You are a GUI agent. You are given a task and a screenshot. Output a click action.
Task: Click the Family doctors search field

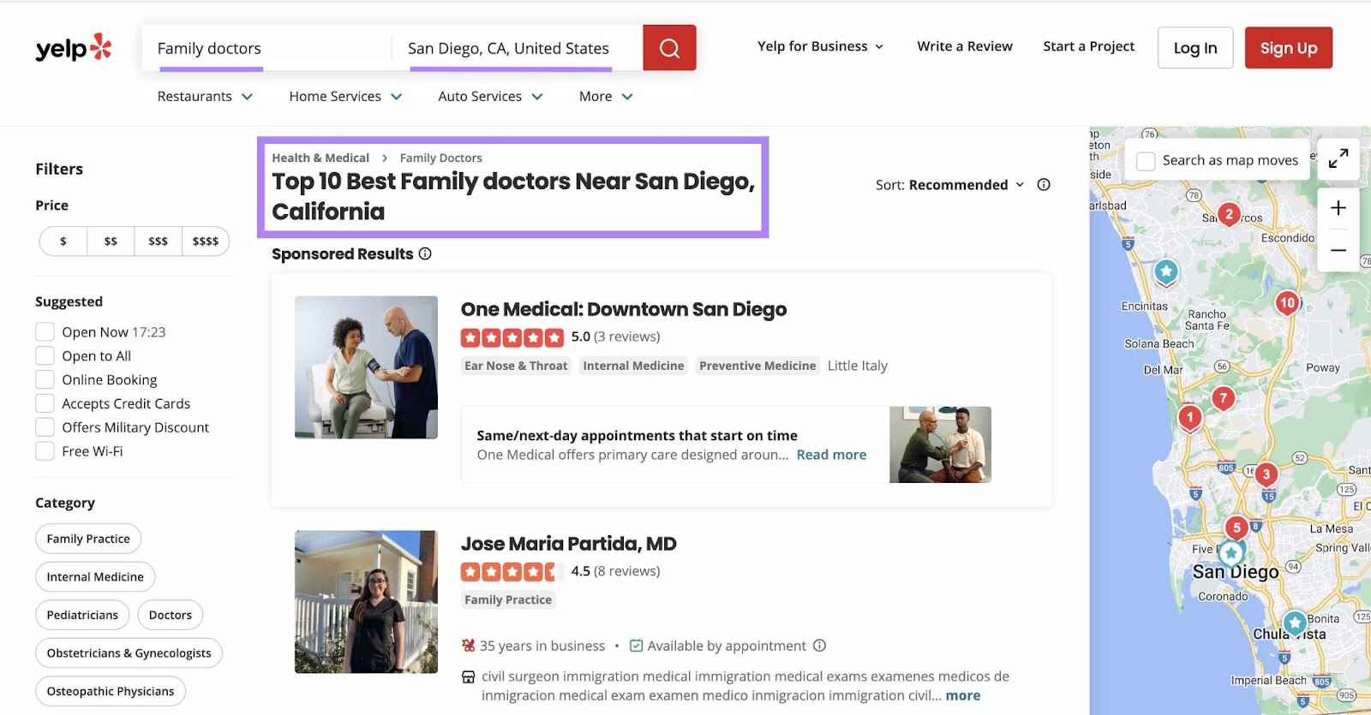(x=266, y=48)
